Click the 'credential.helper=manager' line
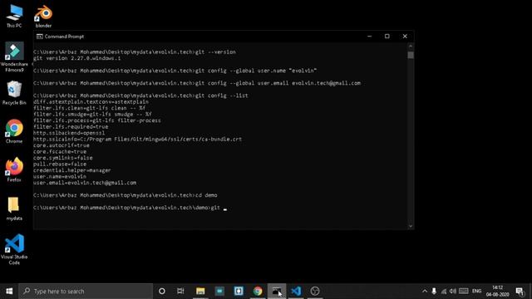The width and height of the screenshot is (532, 299). click(x=72, y=170)
